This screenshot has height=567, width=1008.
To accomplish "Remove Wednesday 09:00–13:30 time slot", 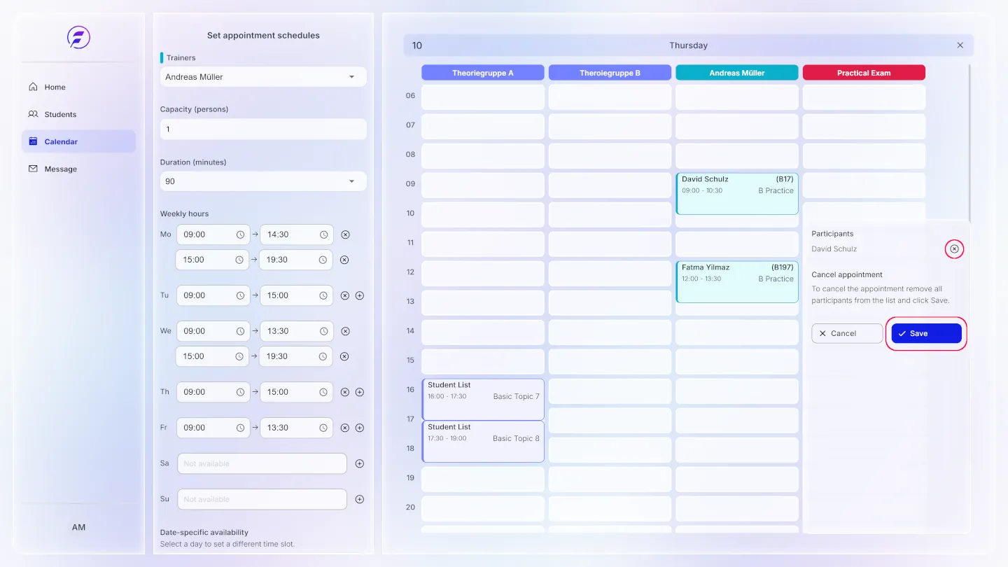I will [345, 331].
